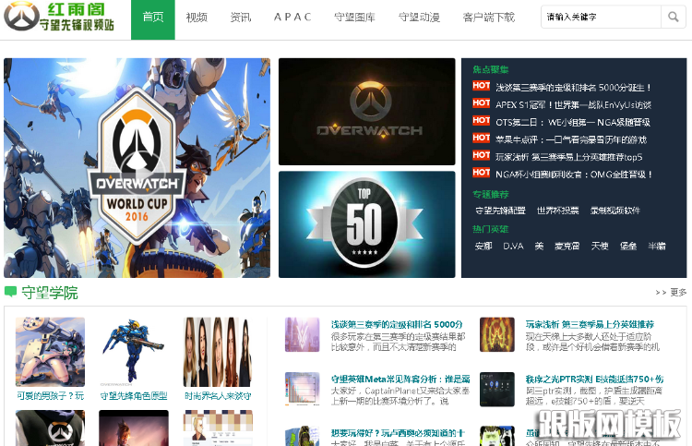Select the D.VA hot hero link
The width and height of the screenshot is (692, 446).
pos(512,246)
